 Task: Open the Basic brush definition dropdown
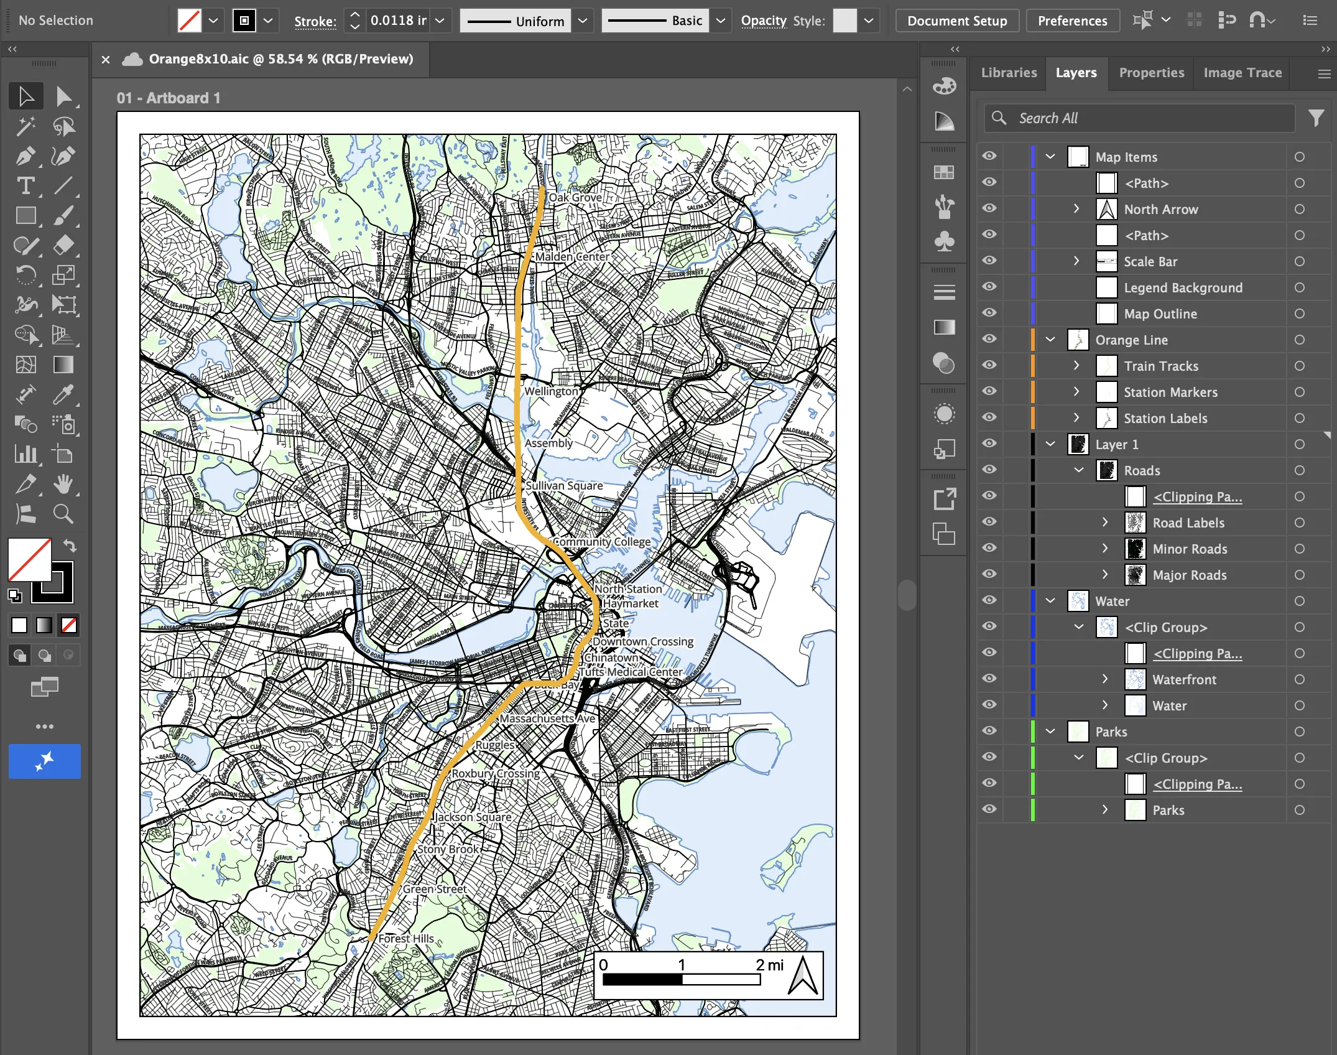pos(721,21)
